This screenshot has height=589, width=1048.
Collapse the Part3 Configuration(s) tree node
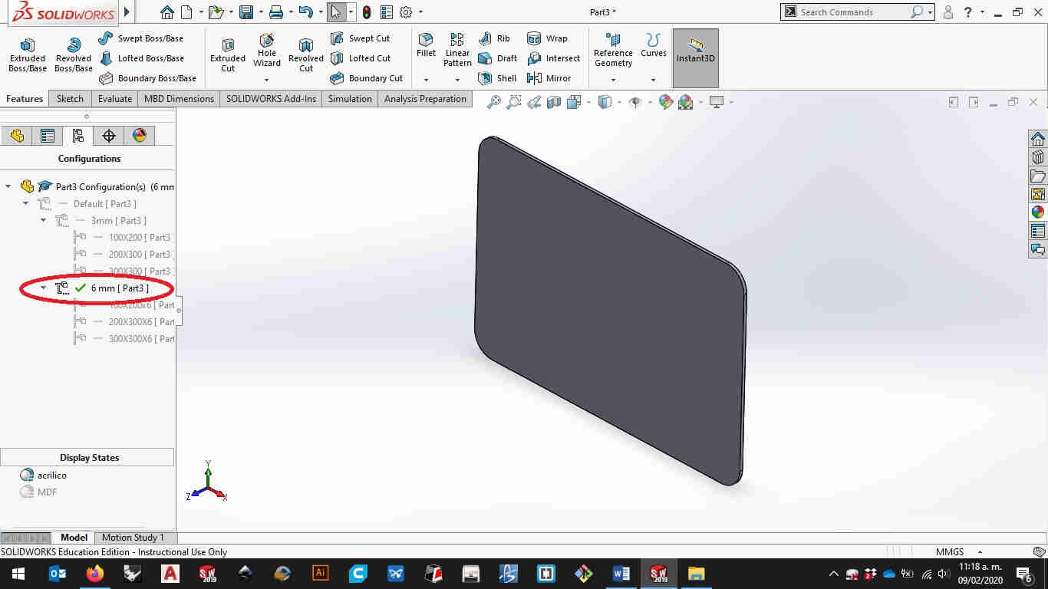pos(8,186)
